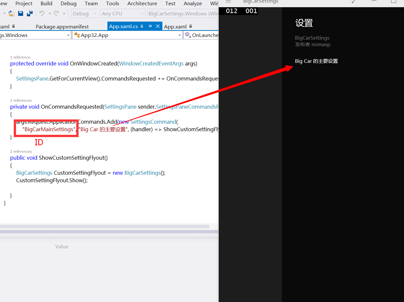Open the Debug configuration dropdown

pyautogui.click(x=85, y=14)
